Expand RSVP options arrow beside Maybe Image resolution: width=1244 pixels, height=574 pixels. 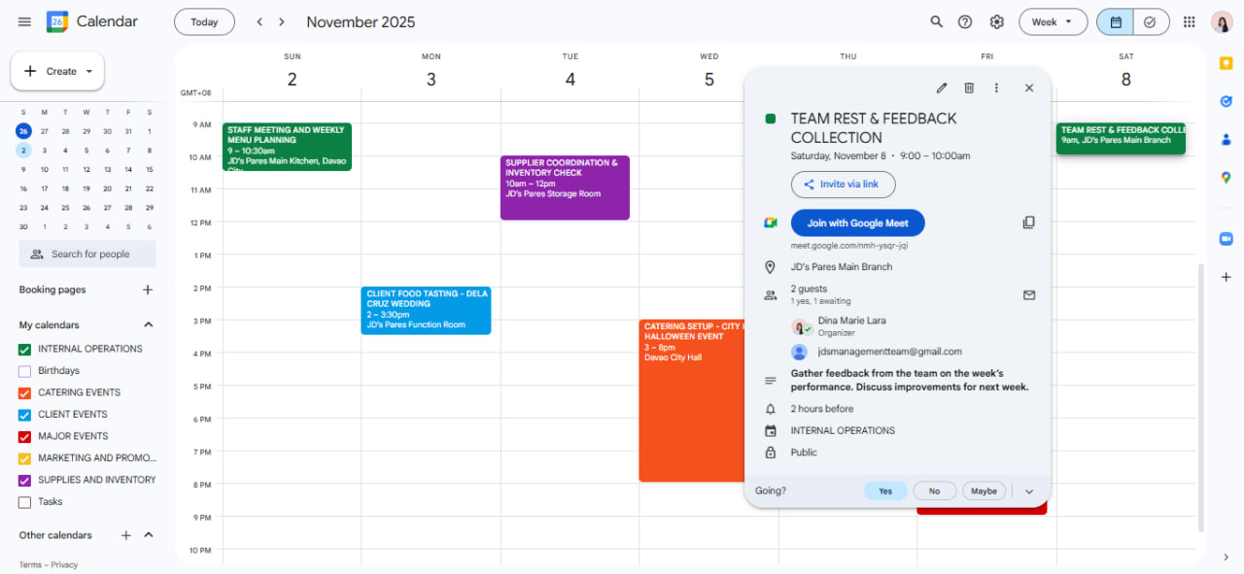[x=1029, y=491]
